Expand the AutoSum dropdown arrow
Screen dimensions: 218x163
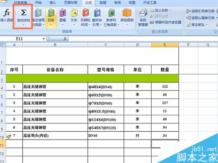coord(24,25)
